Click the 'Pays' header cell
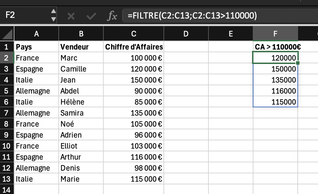This screenshot has width=318, height=194. 36,47
